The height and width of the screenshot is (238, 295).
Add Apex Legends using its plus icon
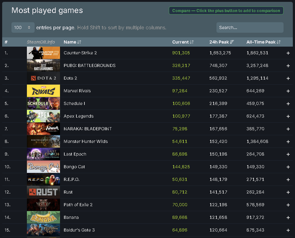[x=288, y=116]
